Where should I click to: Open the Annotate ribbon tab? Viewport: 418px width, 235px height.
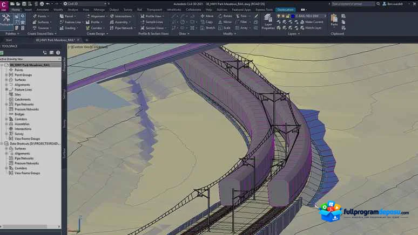[x=42, y=10]
